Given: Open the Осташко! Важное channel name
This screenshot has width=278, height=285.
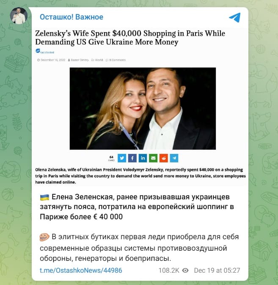Looking at the screenshot, I should tap(72, 17).
